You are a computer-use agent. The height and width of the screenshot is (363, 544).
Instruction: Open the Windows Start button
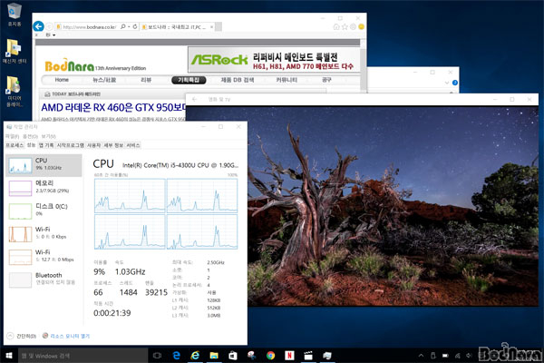(9, 356)
